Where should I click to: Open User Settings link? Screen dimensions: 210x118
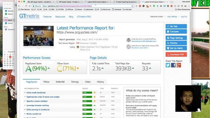point(172,17)
